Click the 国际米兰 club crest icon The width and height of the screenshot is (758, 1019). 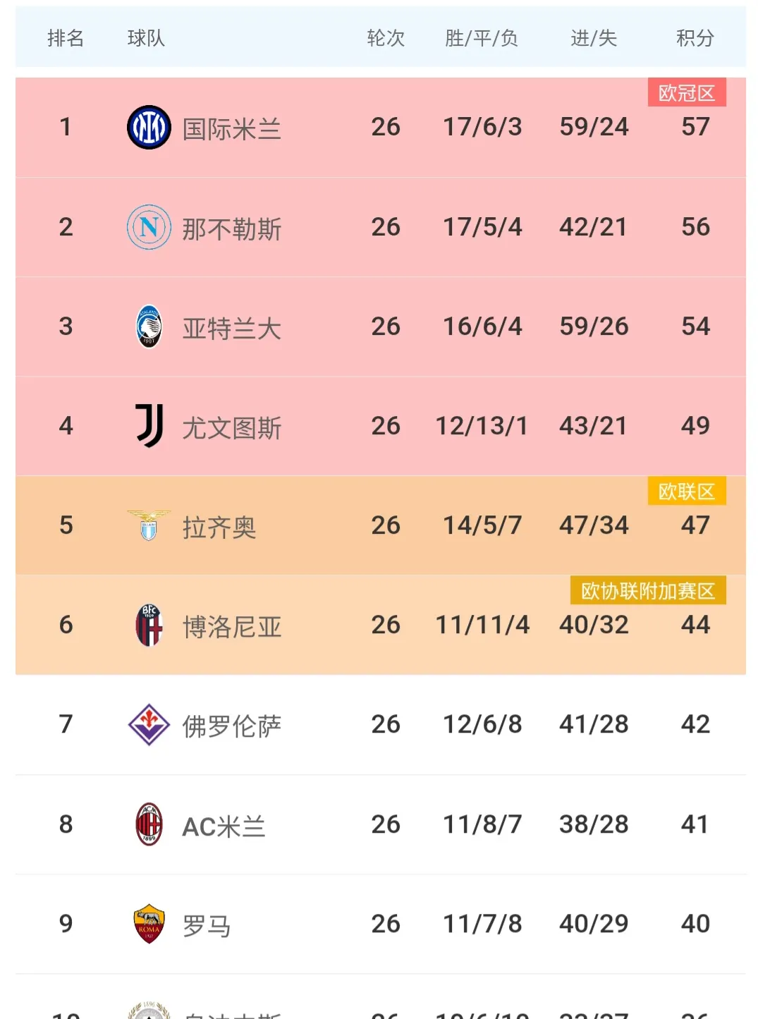coord(147,127)
